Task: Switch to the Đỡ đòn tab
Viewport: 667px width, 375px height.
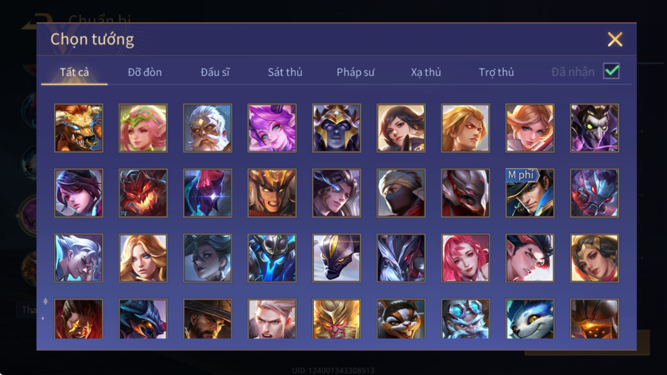Action: pyautogui.click(x=144, y=72)
